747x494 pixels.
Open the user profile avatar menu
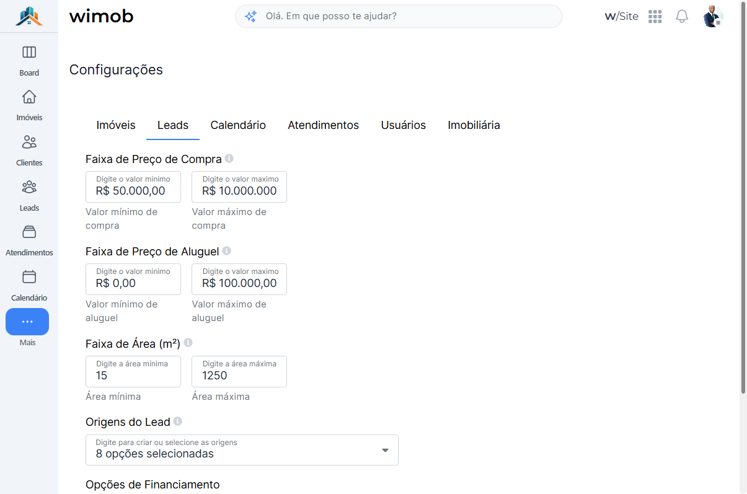713,17
